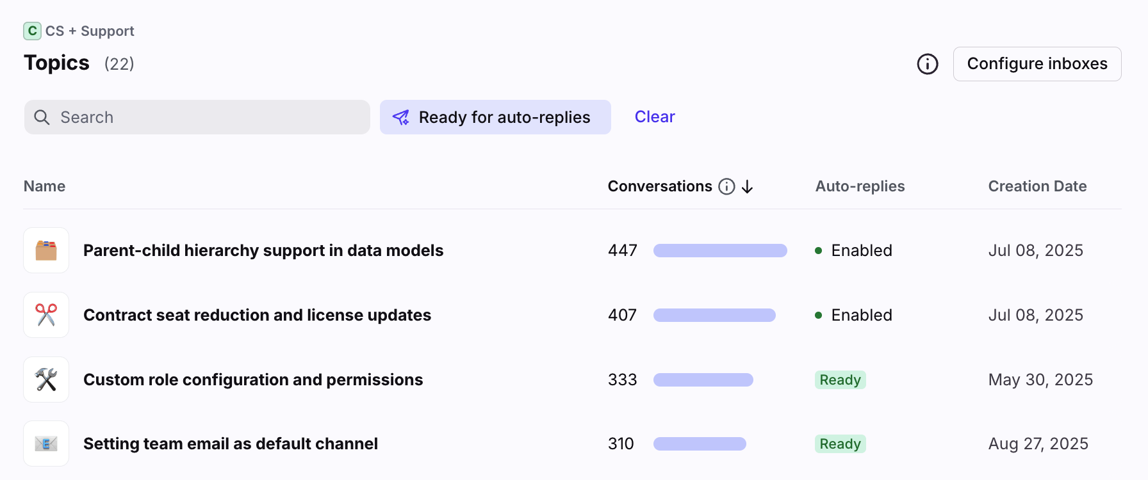This screenshot has width=1148, height=480.
Task: Click the email icon for Setting team email topic
Action: click(x=46, y=444)
